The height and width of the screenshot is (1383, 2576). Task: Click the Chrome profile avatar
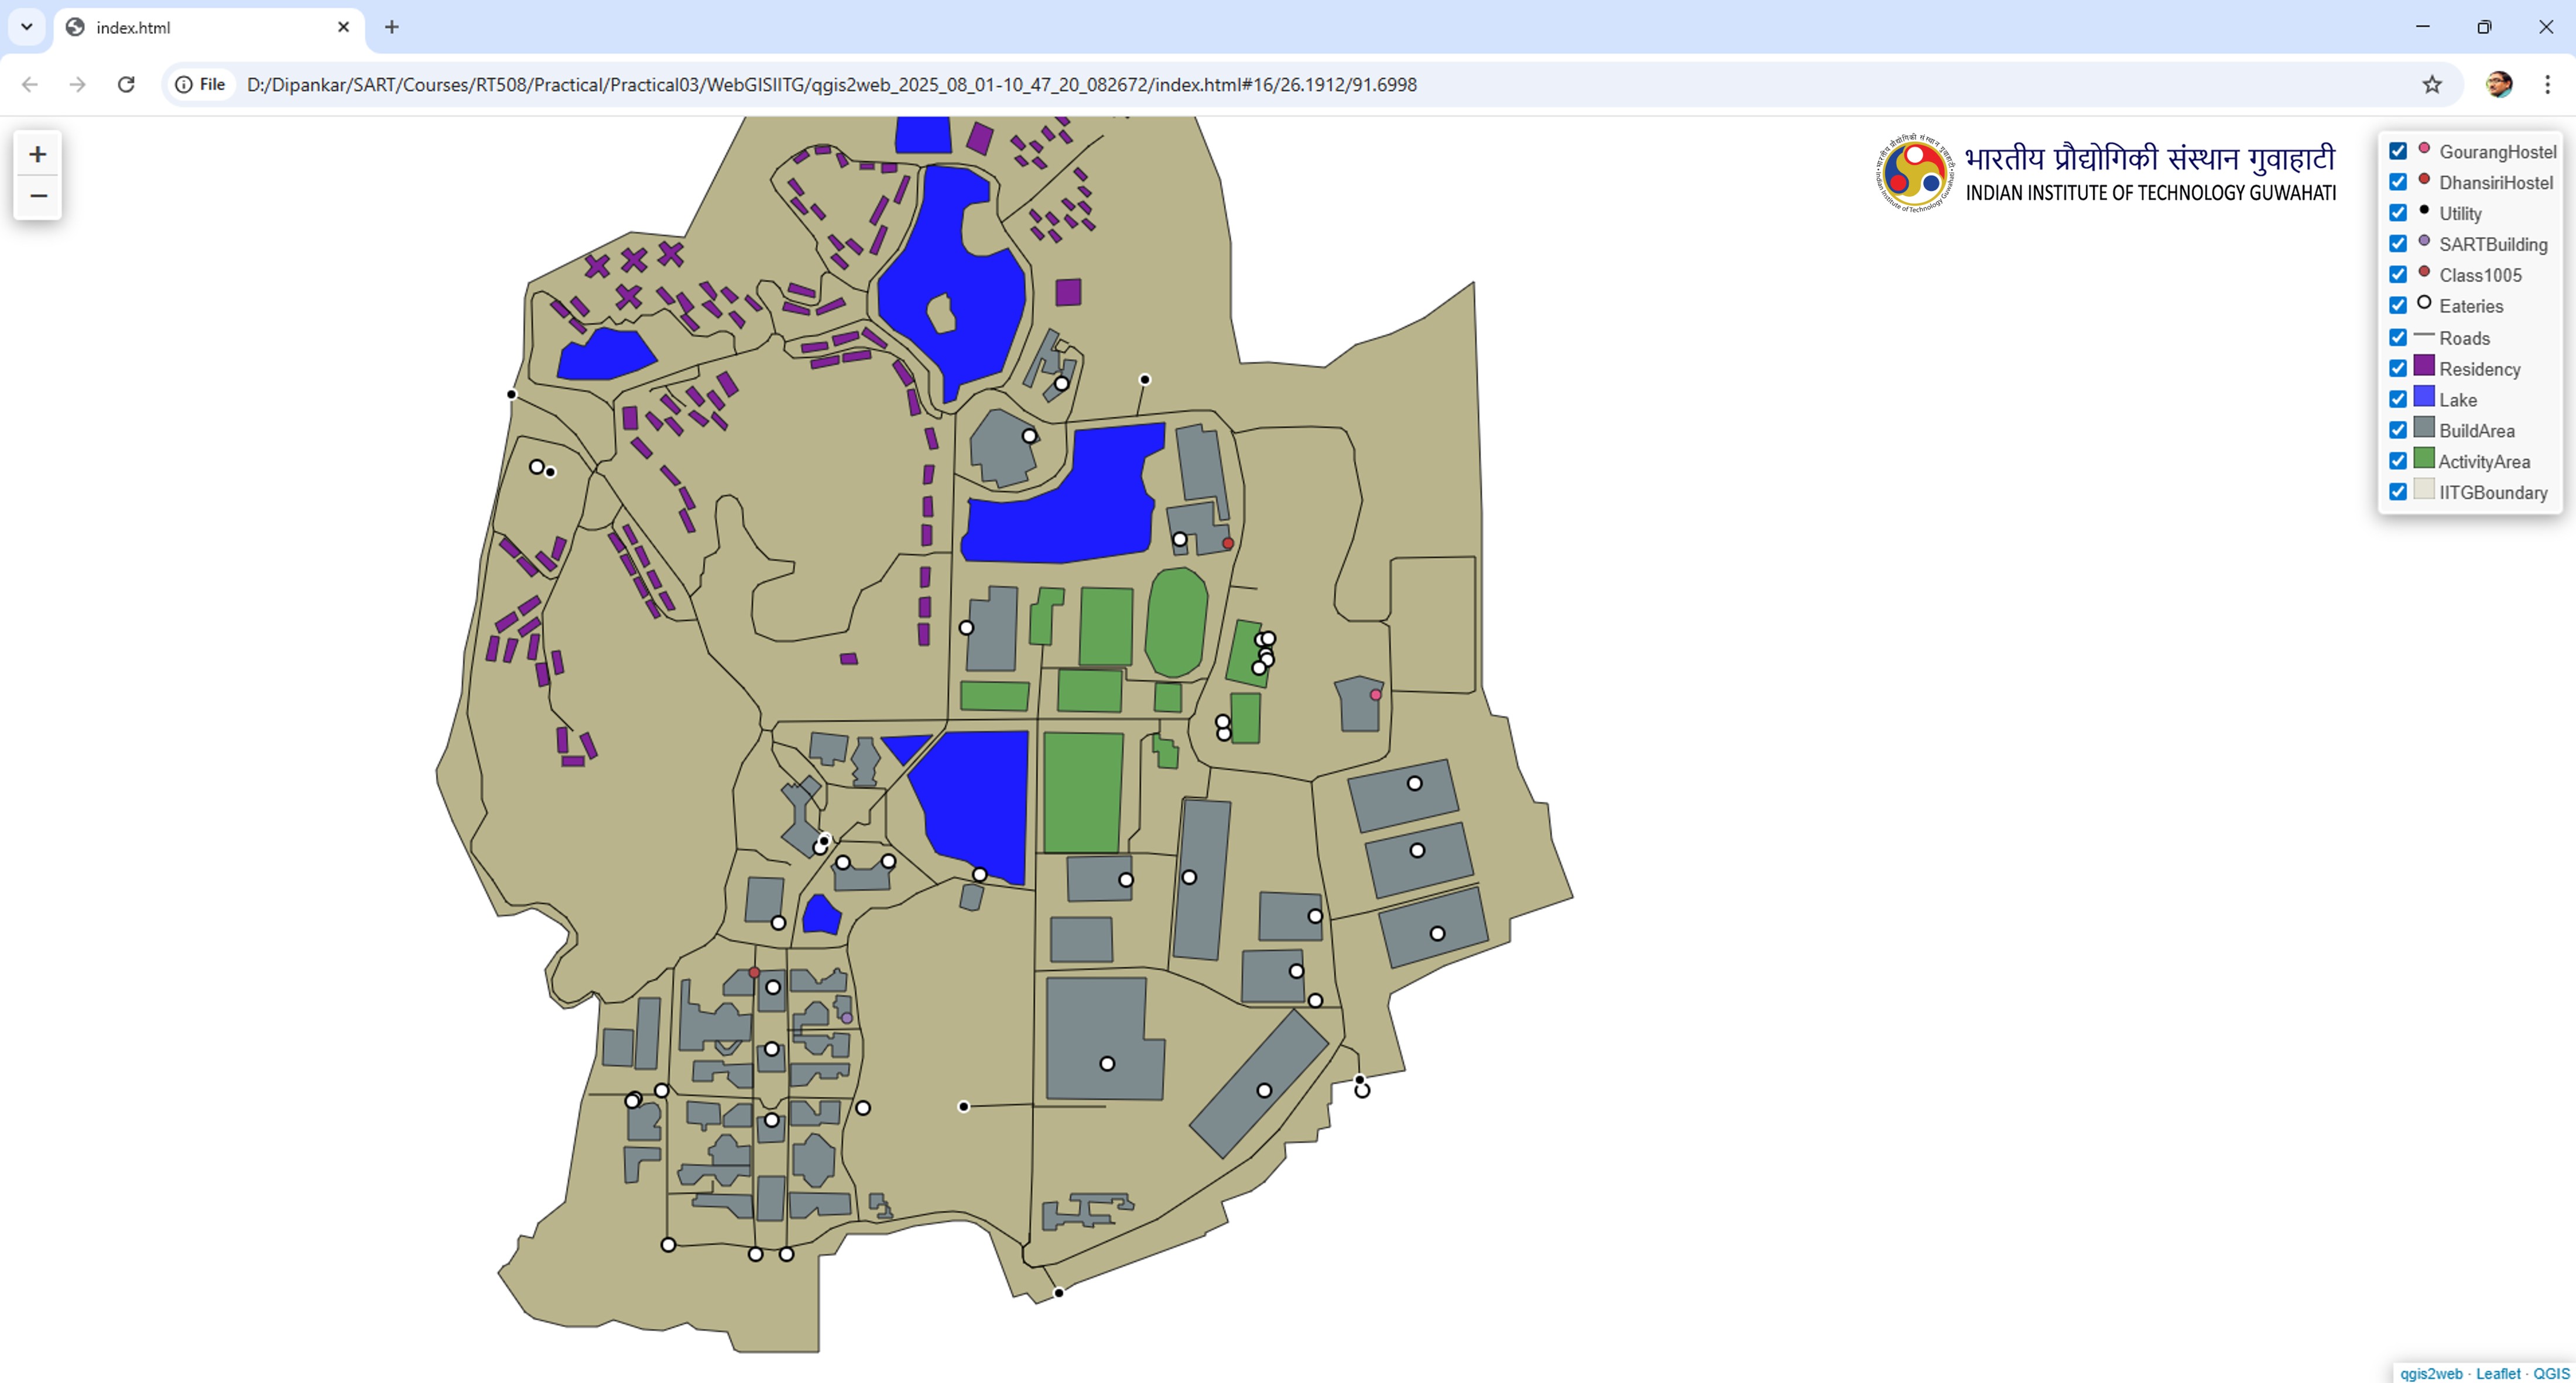click(x=2498, y=84)
